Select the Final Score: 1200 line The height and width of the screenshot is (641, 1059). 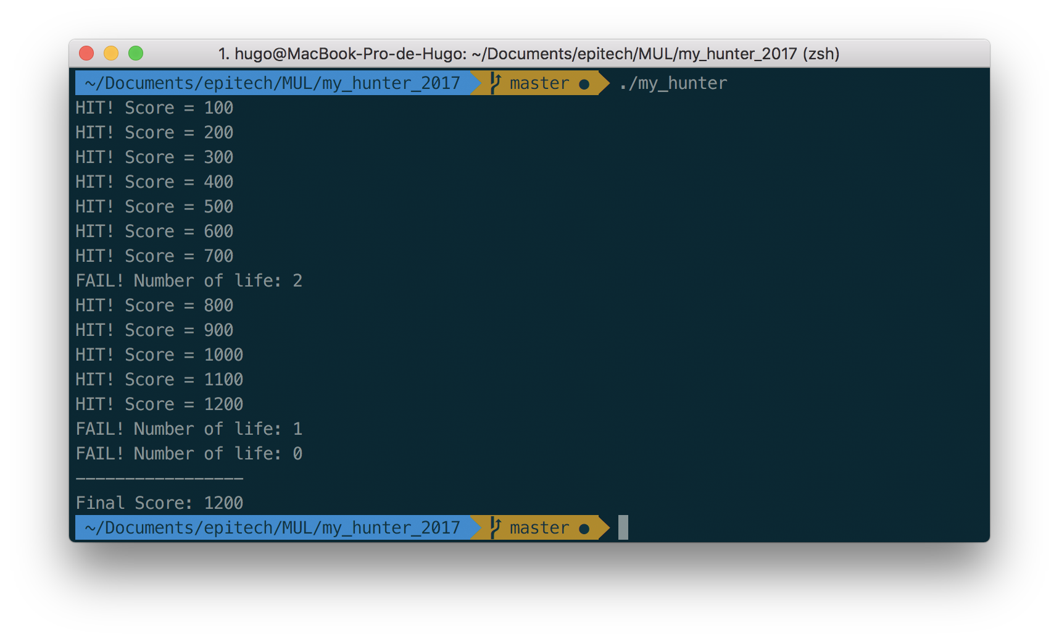pyautogui.click(x=159, y=503)
